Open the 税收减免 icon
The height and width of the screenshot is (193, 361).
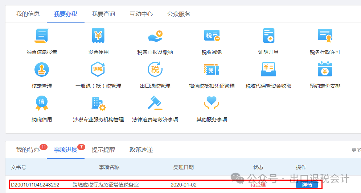212,35
